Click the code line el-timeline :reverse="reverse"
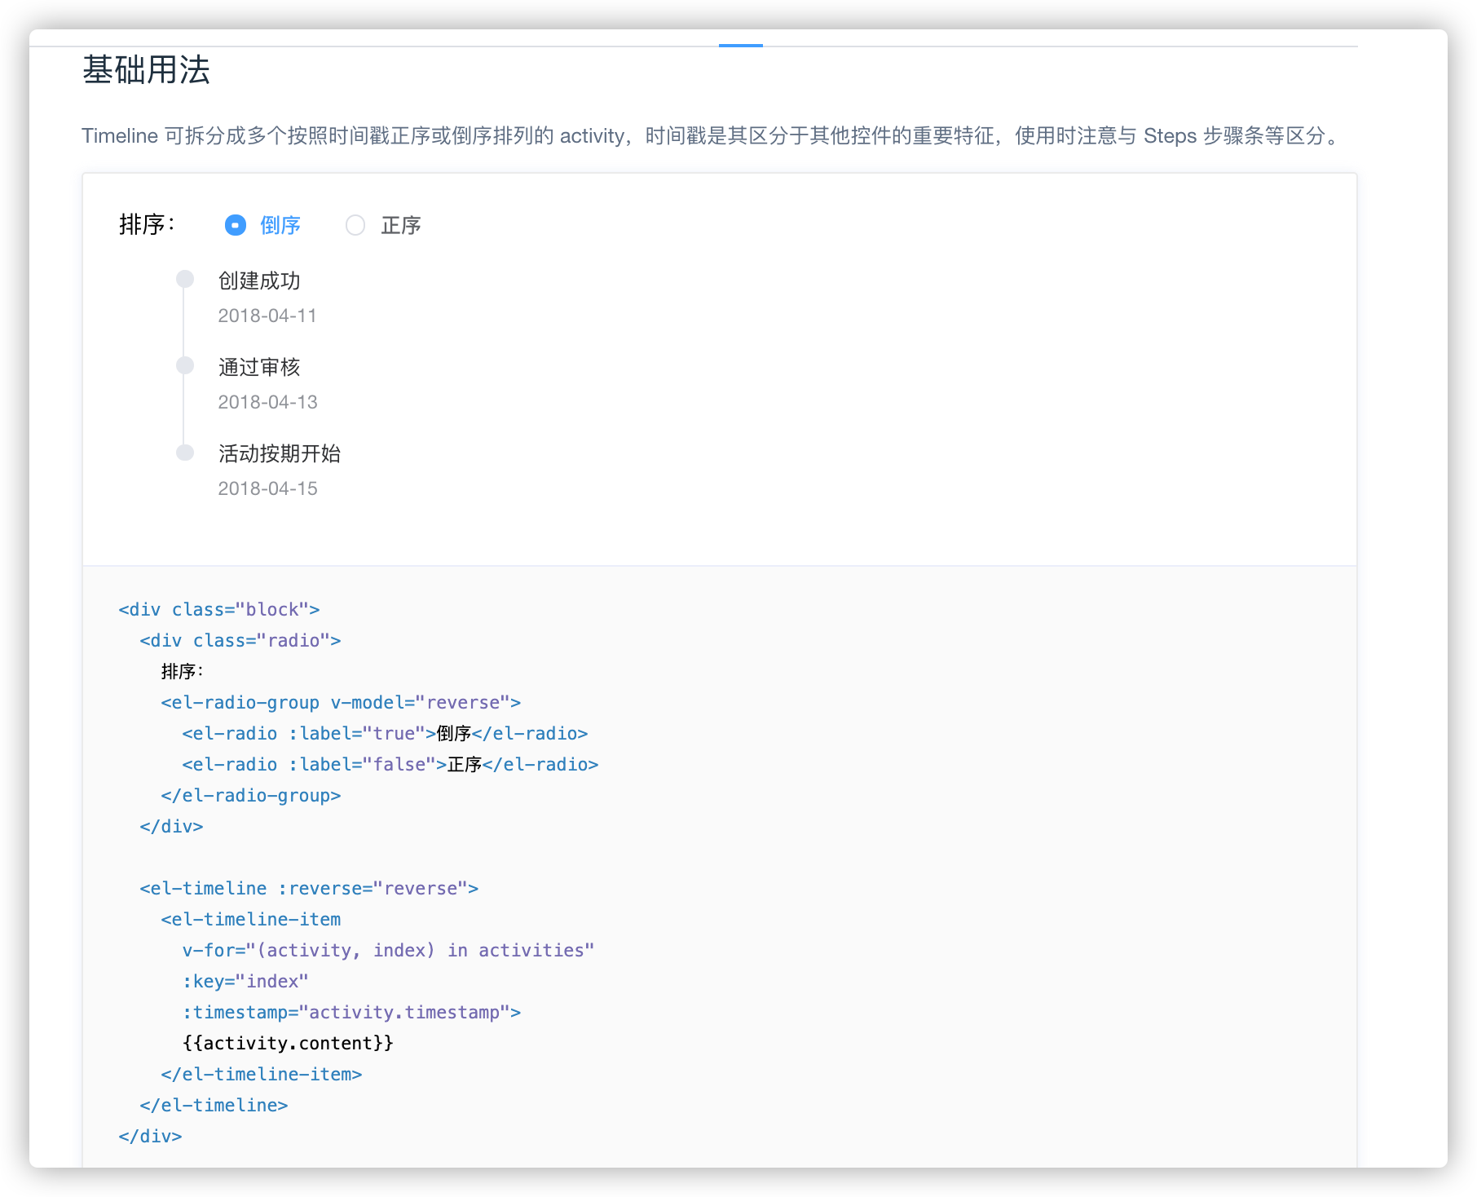The width and height of the screenshot is (1477, 1197). tap(309, 888)
